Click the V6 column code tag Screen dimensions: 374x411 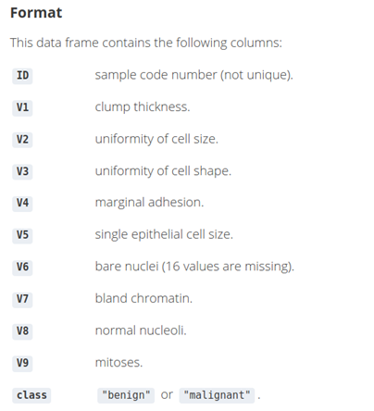22,268
